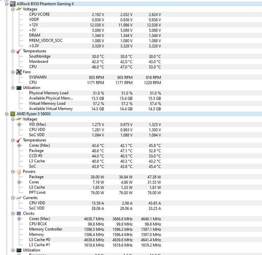Collapse the Powers section
This screenshot has width=262, height=255.
tap(13, 172)
